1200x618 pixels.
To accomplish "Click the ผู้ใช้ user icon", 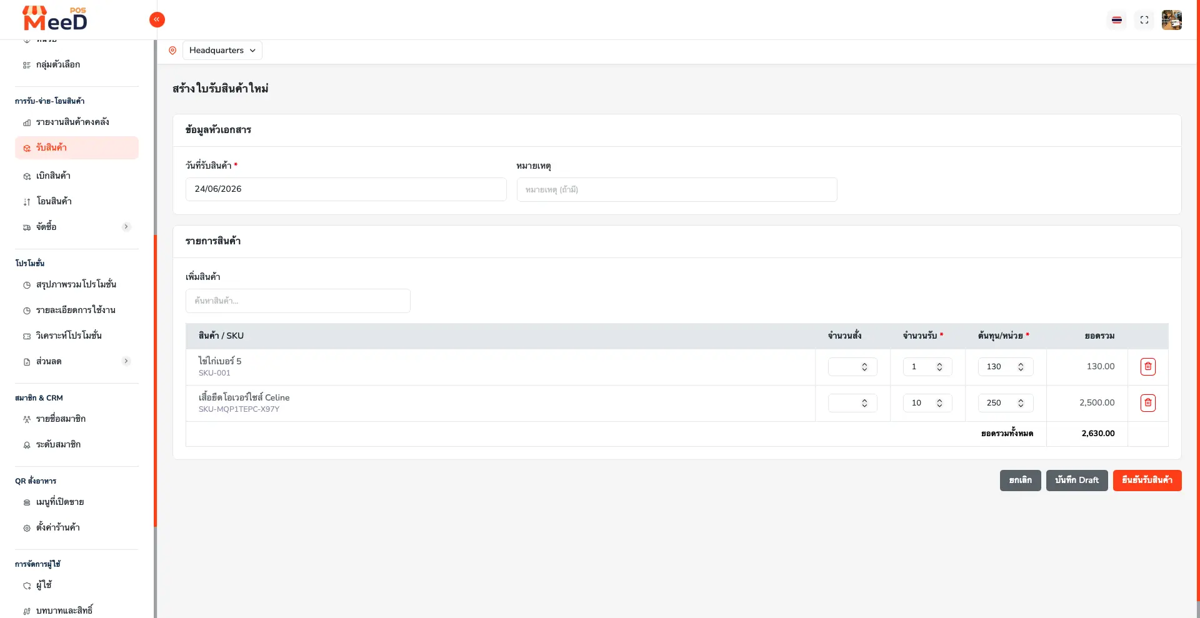I will pyautogui.click(x=27, y=586).
